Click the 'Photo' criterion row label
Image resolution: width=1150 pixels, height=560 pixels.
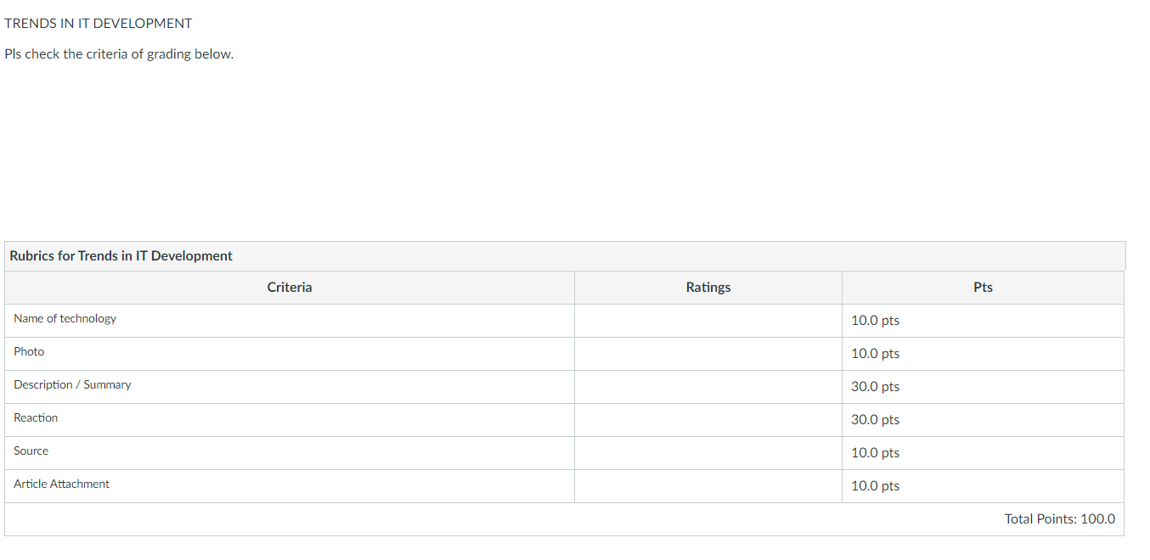coord(29,351)
